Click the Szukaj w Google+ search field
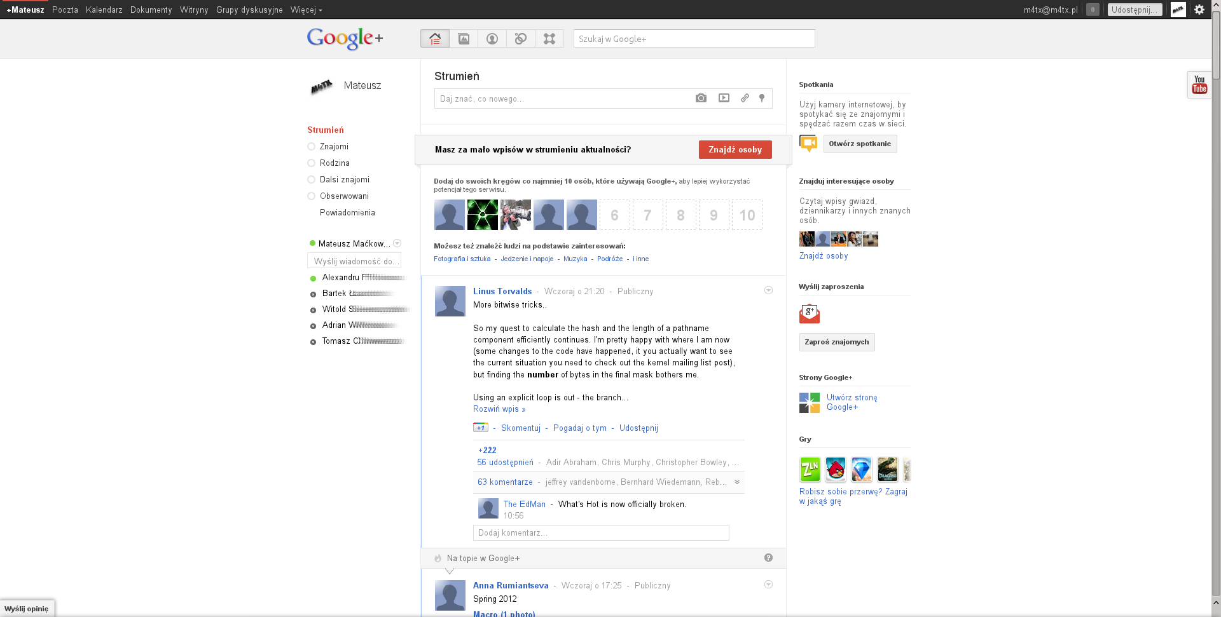Screen dimensions: 1221x617 pyautogui.click(x=694, y=39)
